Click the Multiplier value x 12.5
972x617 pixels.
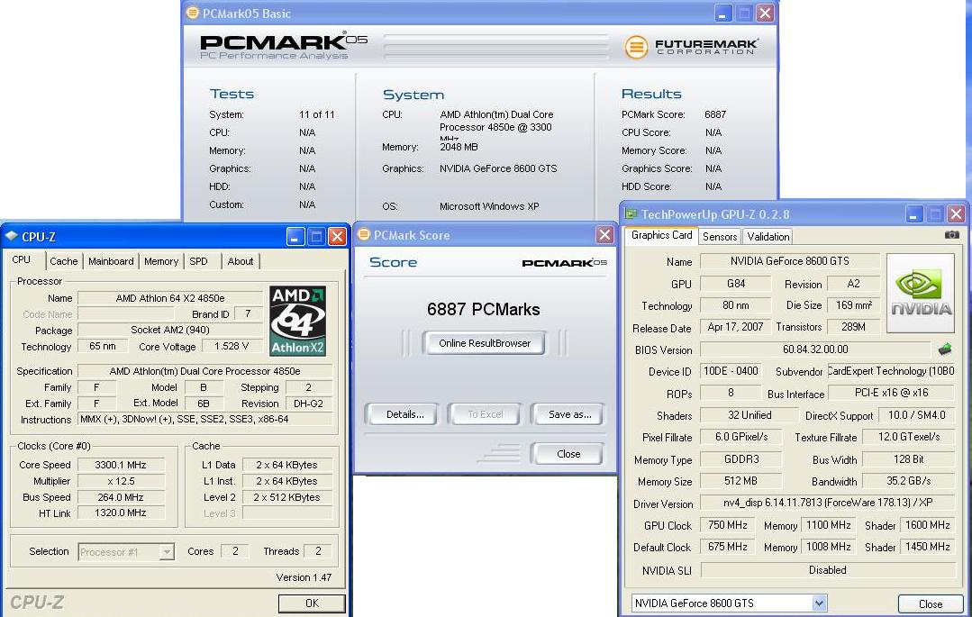(x=120, y=481)
